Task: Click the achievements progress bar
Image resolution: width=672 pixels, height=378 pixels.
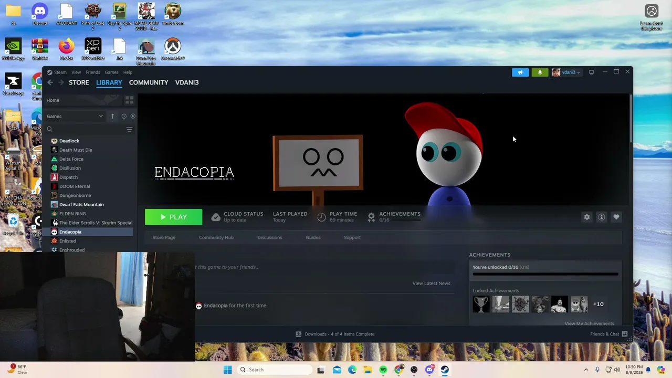Action: tap(545, 274)
